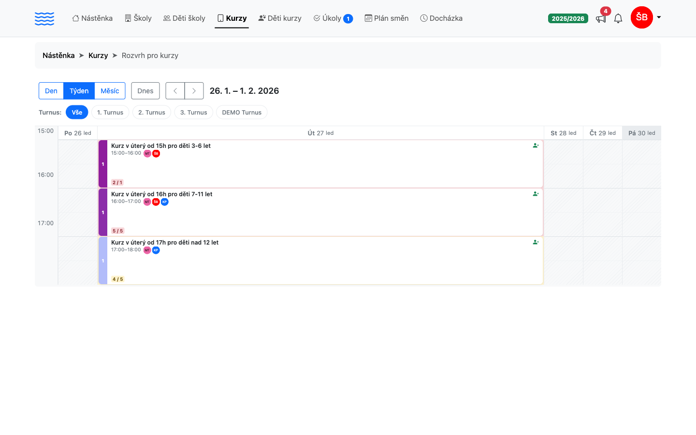Filter by 2. Turnus
696x435 pixels.
coord(152,112)
